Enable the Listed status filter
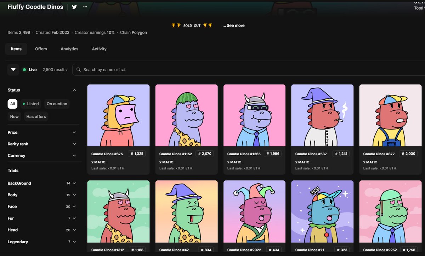This screenshot has height=256, width=425. tap(31, 104)
